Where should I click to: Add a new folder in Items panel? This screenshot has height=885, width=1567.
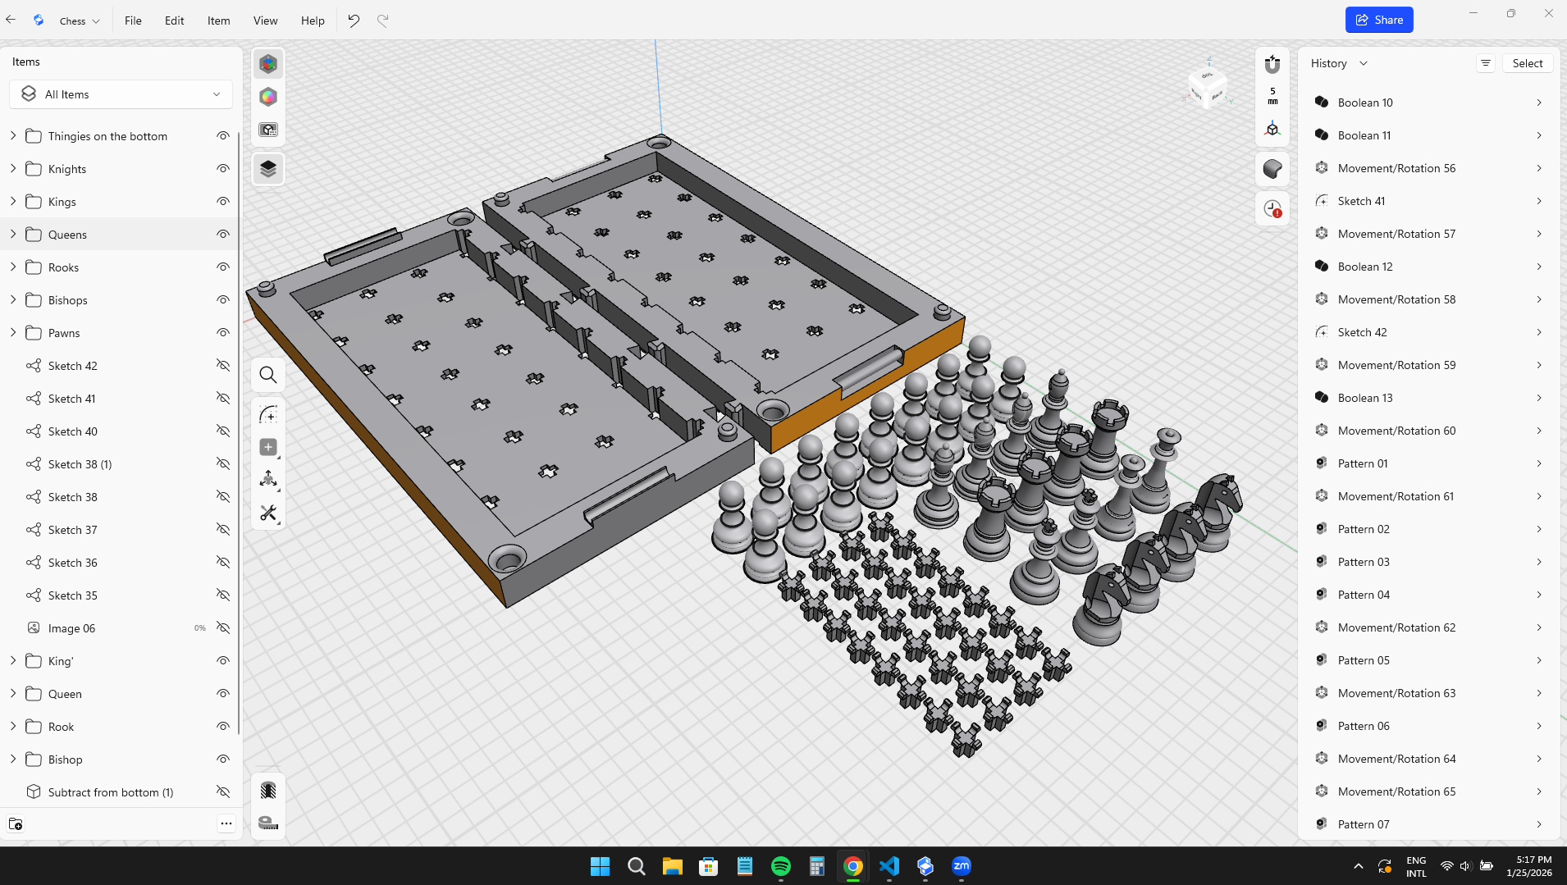point(16,823)
